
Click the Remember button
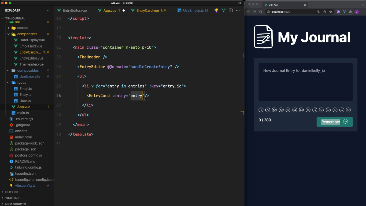click(x=335, y=122)
